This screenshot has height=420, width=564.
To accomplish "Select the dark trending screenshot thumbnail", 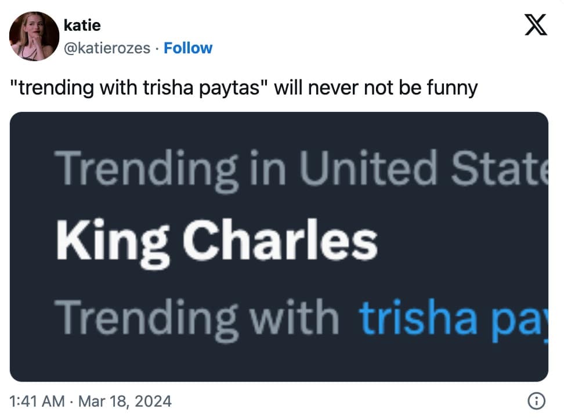I will (282, 247).
